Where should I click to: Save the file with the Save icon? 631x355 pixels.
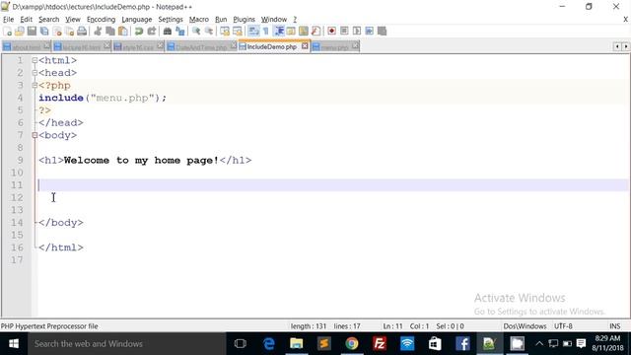click(32, 31)
